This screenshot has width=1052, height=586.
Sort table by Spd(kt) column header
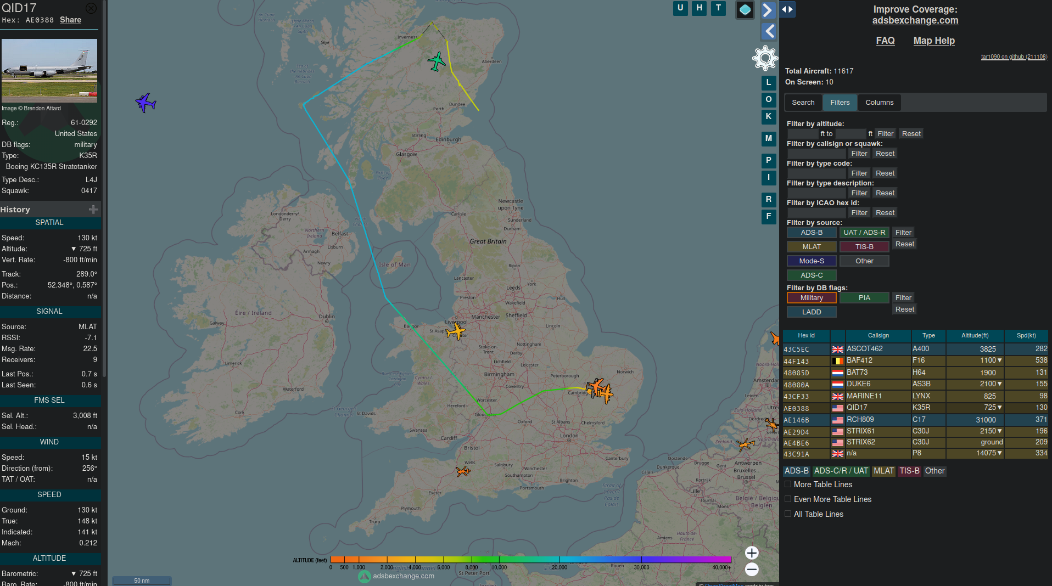click(x=1026, y=335)
